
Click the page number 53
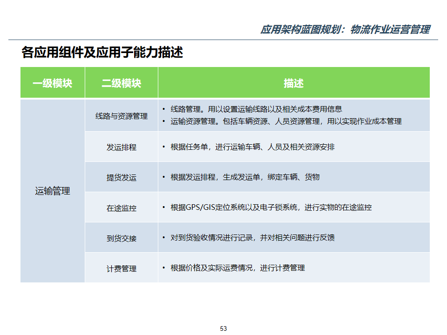pos(223,328)
